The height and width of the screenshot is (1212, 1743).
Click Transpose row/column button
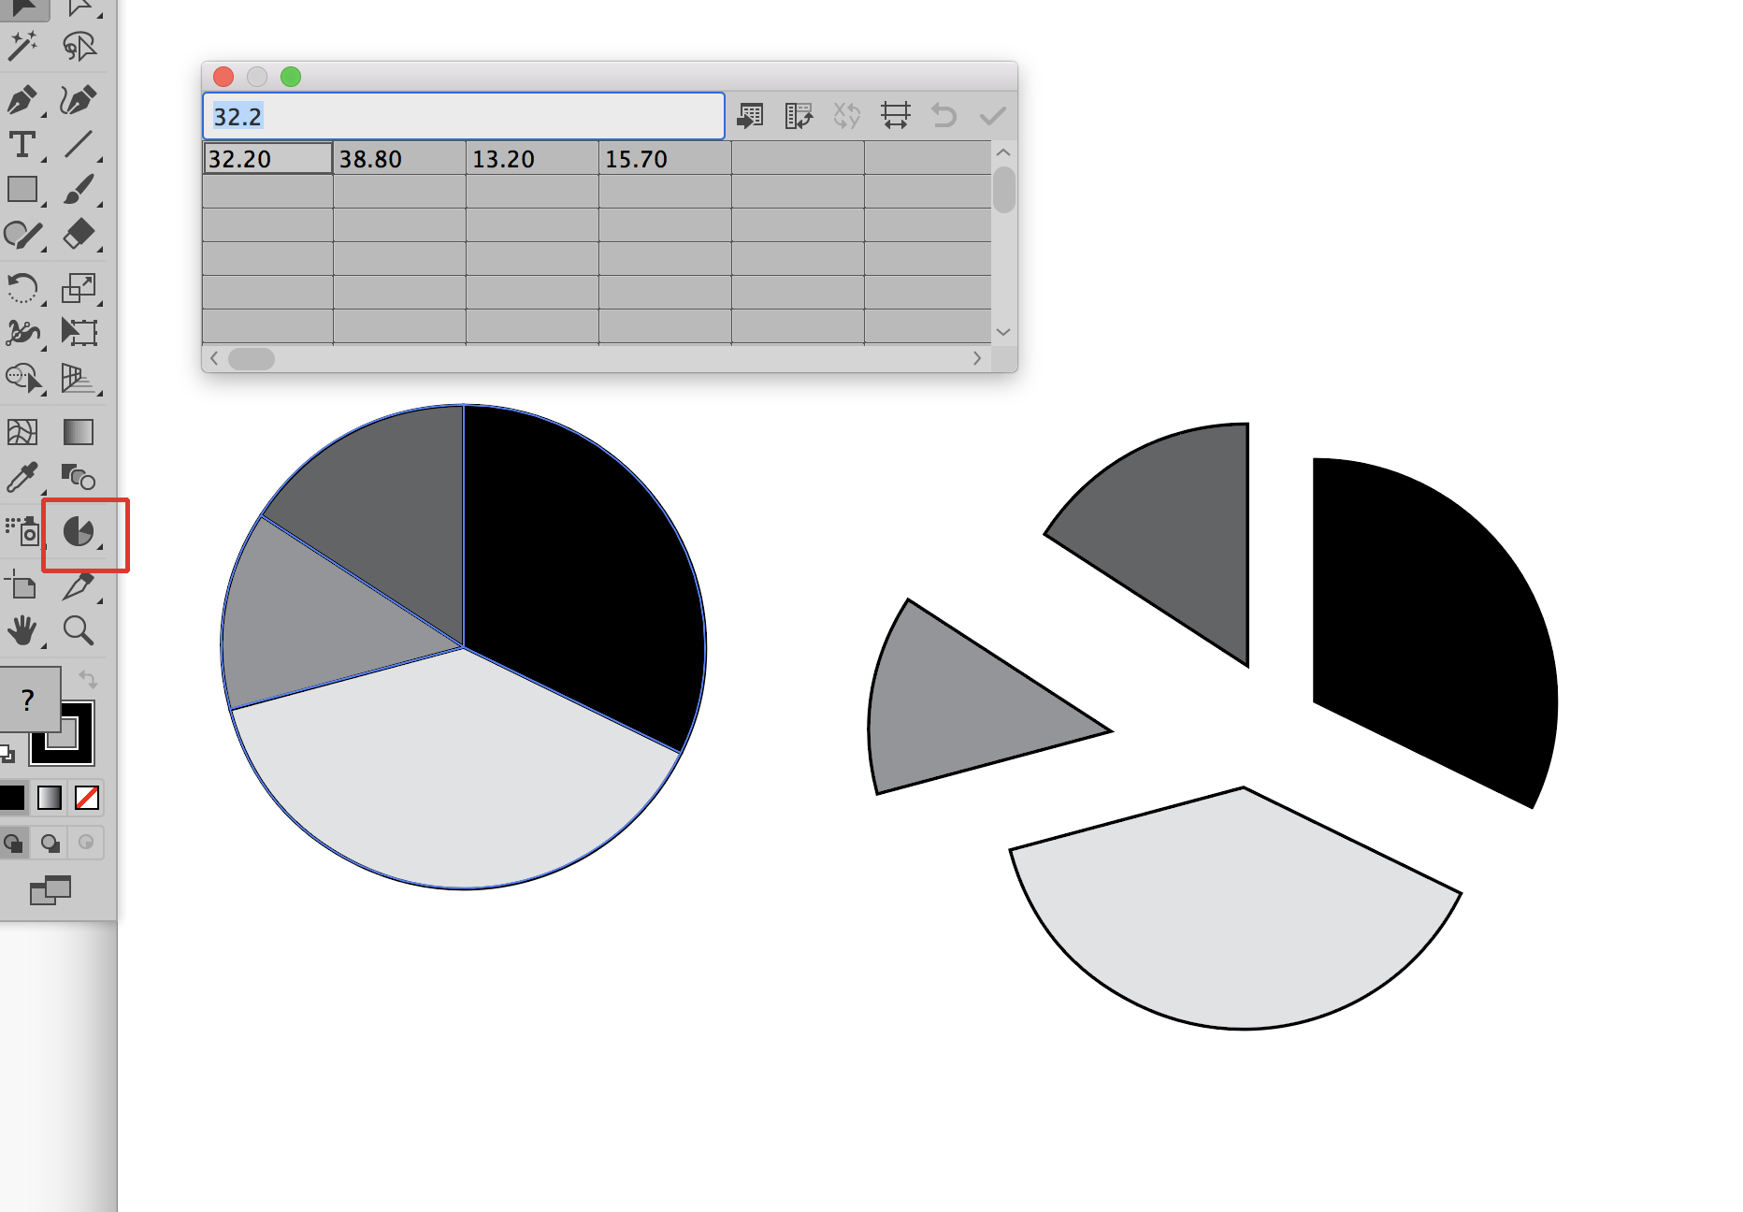(799, 116)
